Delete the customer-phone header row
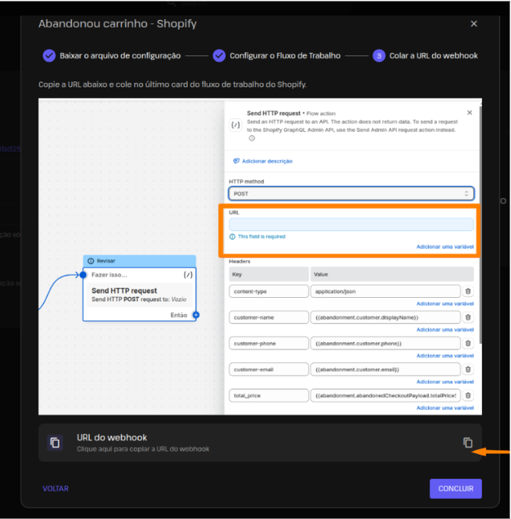This screenshot has width=511, height=519. (x=468, y=343)
